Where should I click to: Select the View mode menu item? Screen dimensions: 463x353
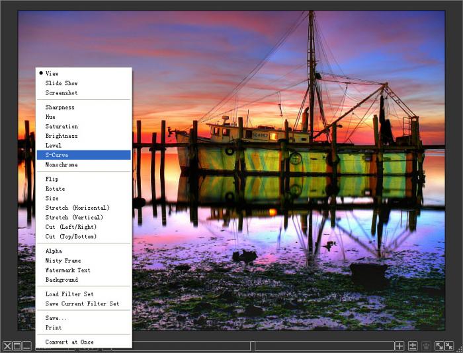click(x=83, y=74)
